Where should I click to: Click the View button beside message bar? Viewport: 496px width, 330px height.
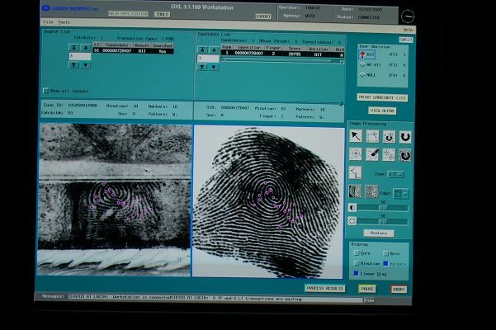pyautogui.click(x=369, y=300)
